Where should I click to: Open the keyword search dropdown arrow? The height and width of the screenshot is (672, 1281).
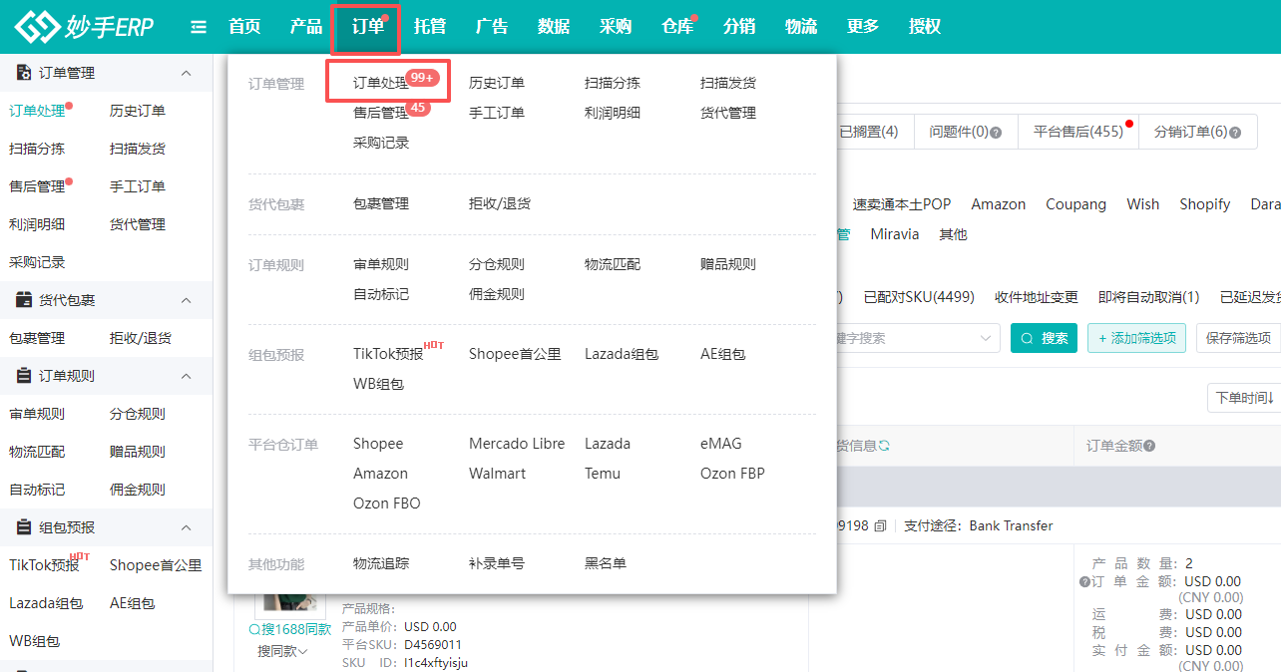[985, 338]
